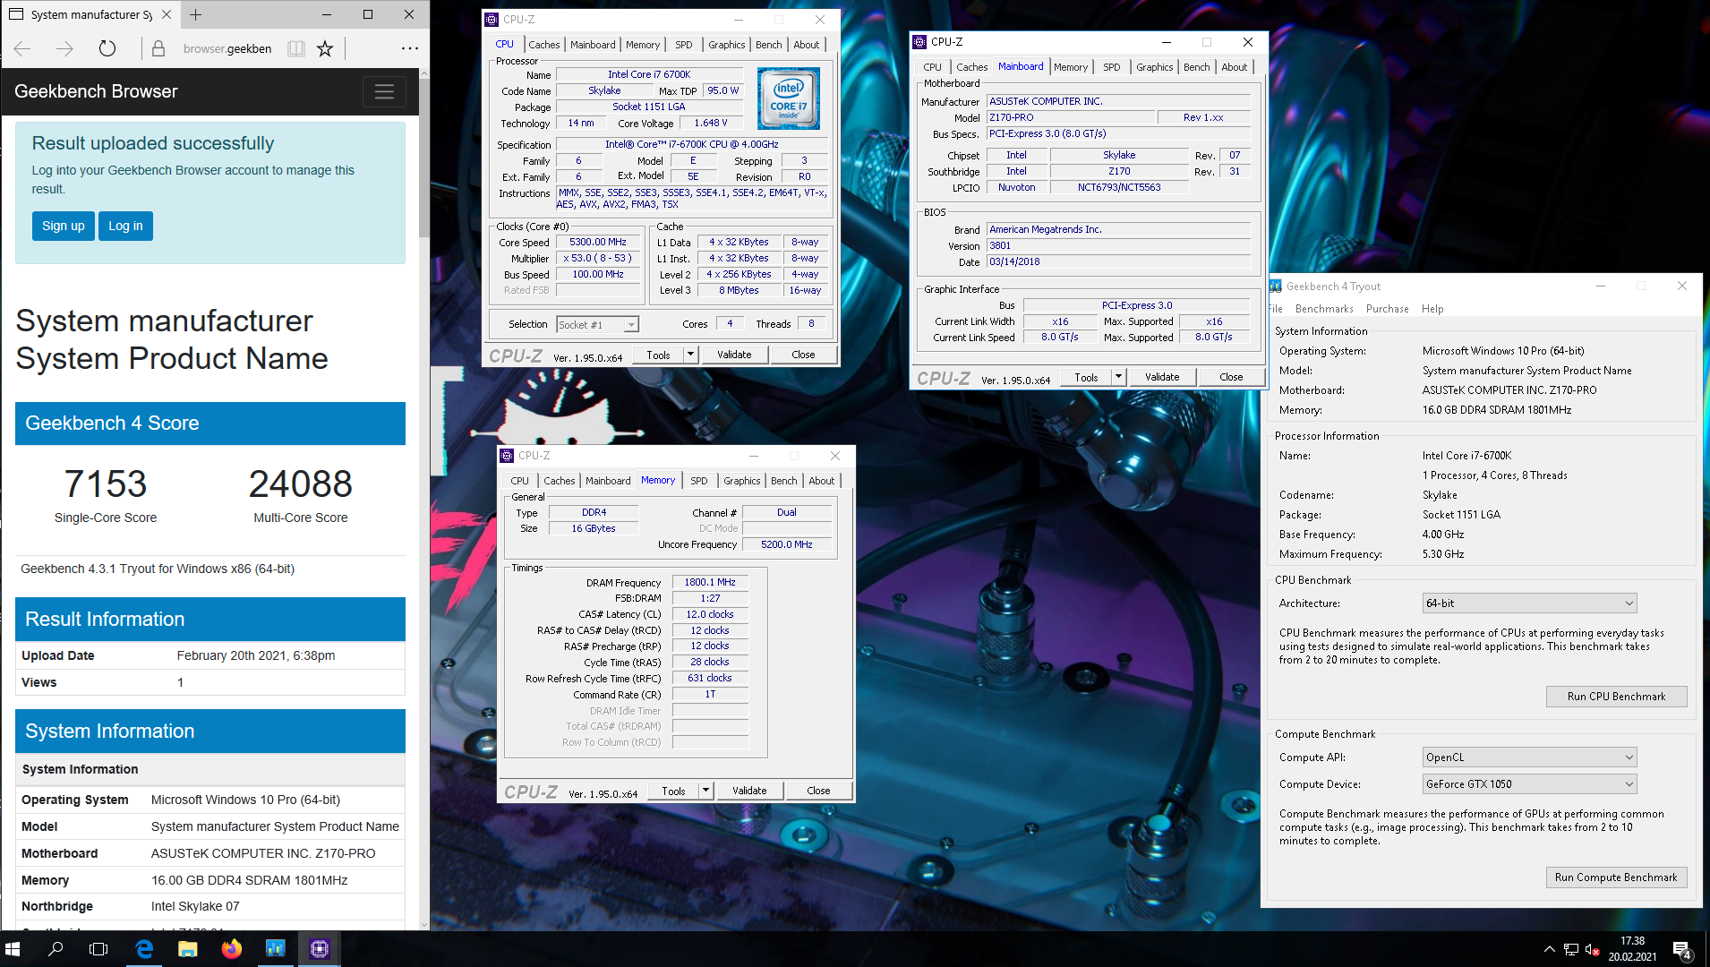Screen dimensions: 1710x967
Task: Open Task View on taskbar
Action: pyautogui.click(x=98, y=949)
